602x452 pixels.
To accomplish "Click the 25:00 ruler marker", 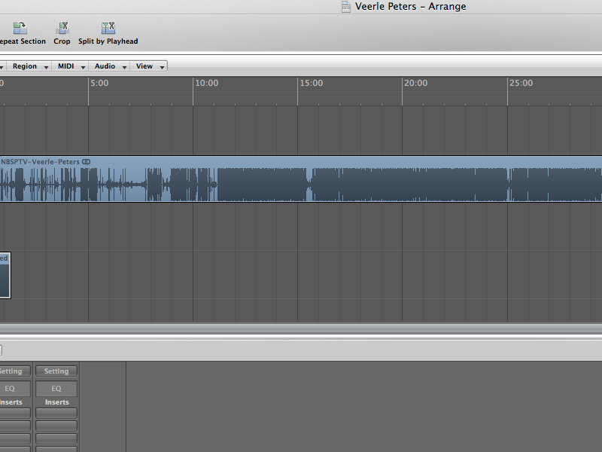I will pyautogui.click(x=521, y=83).
